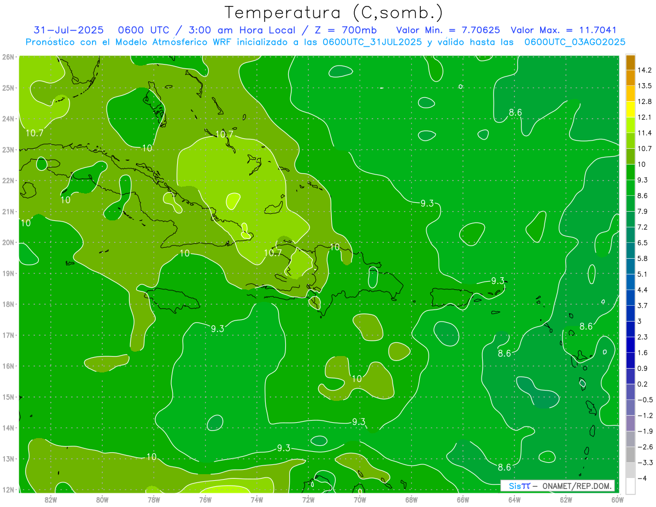This screenshot has width=656, height=507.
Task: Click the '18N' latitude axis label
Action: click(x=8, y=304)
